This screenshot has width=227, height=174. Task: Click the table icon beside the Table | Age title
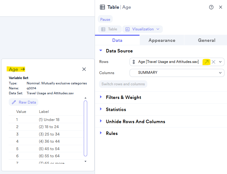[102, 7]
